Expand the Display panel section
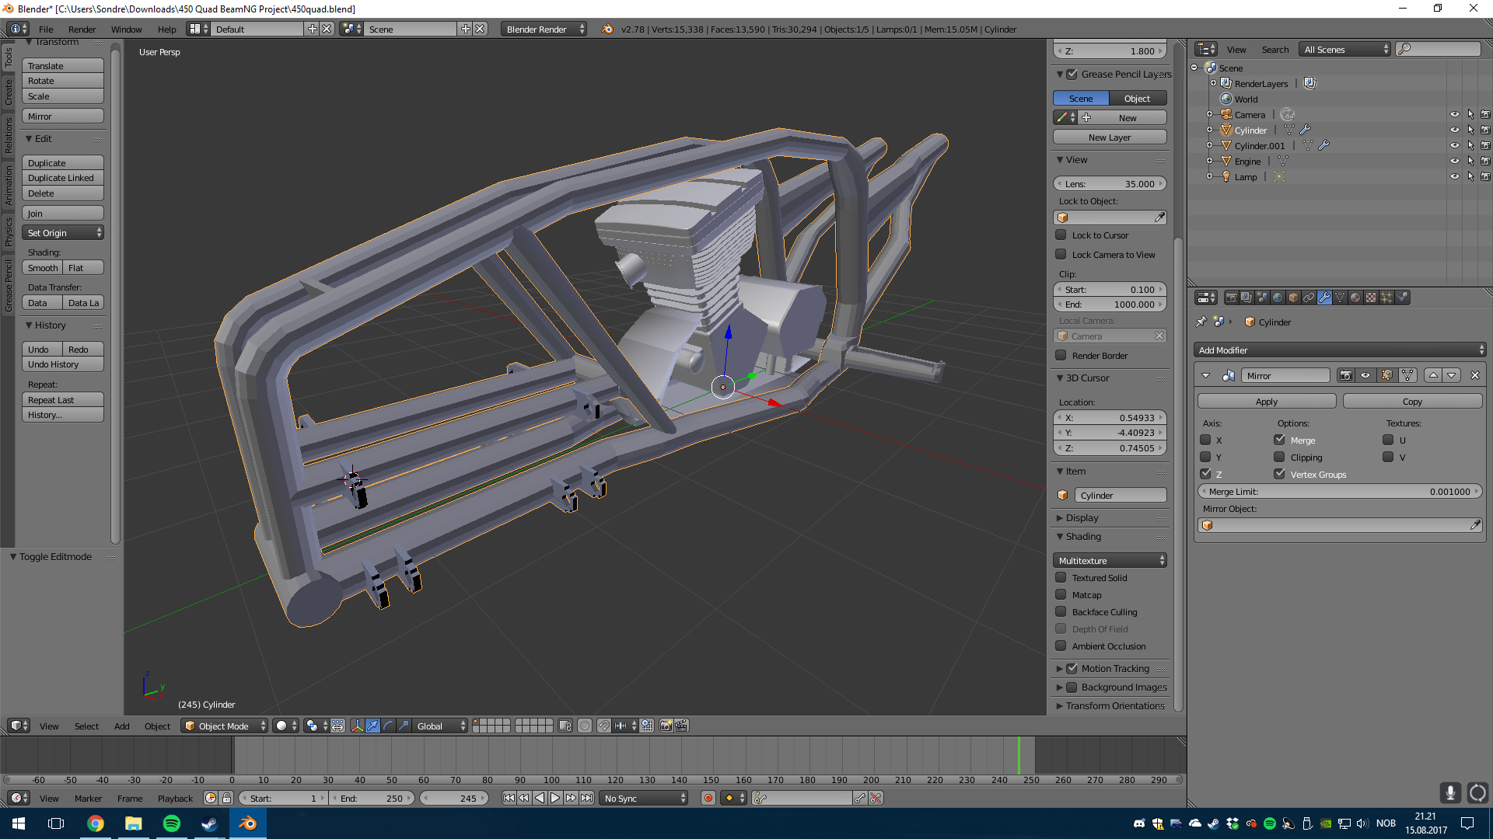This screenshot has width=1493, height=839. tap(1082, 518)
